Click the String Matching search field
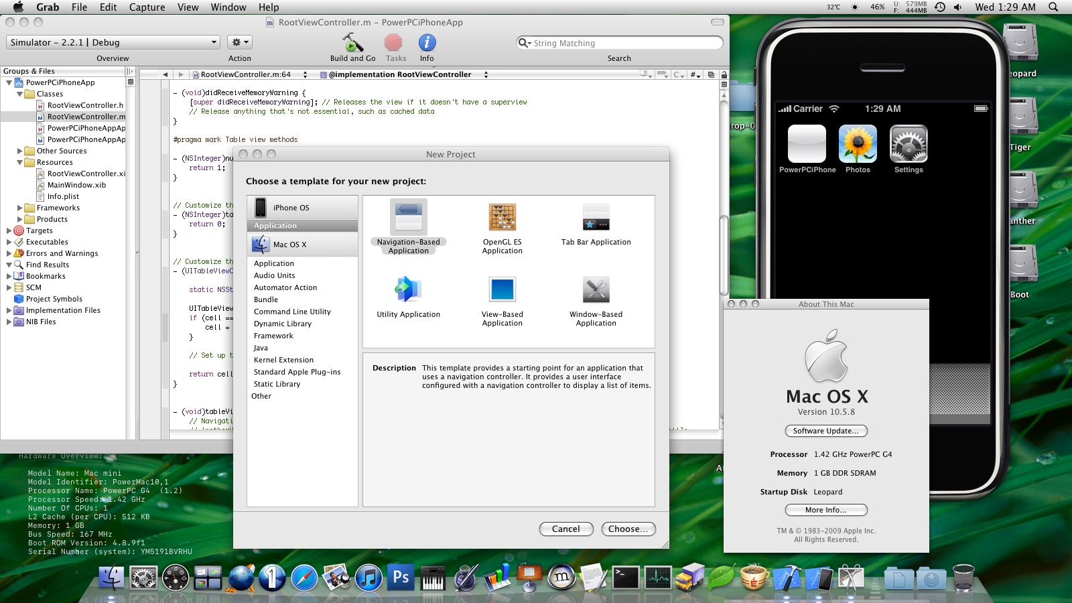The width and height of the screenshot is (1072, 603). point(620,43)
